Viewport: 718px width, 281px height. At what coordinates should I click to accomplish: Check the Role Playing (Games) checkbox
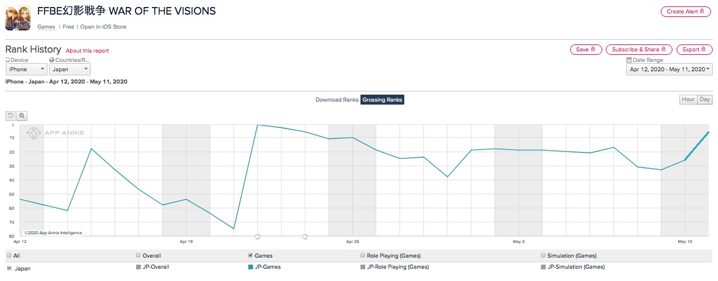coord(363,255)
